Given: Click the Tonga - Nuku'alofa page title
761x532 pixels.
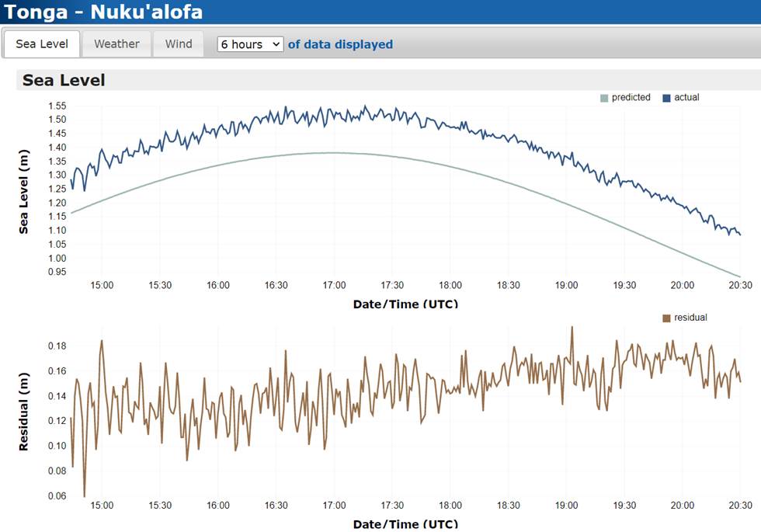Looking at the screenshot, I should tap(104, 12).
